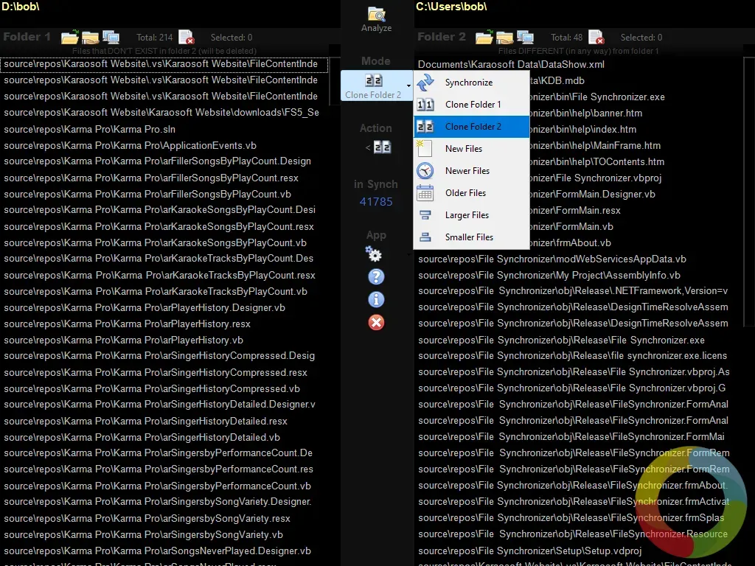The image size is (755, 566).
Task: Open folder browse icon for Folder 2
Action: [484, 37]
